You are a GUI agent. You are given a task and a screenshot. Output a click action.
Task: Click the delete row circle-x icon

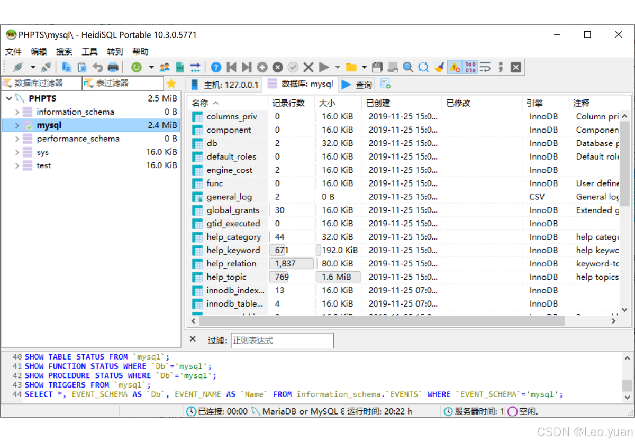pos(278,67)
